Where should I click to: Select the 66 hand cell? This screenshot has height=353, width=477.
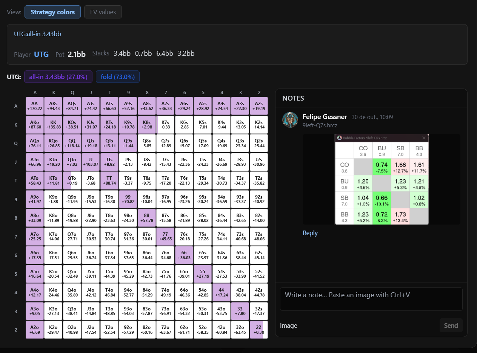click(184, 255)
